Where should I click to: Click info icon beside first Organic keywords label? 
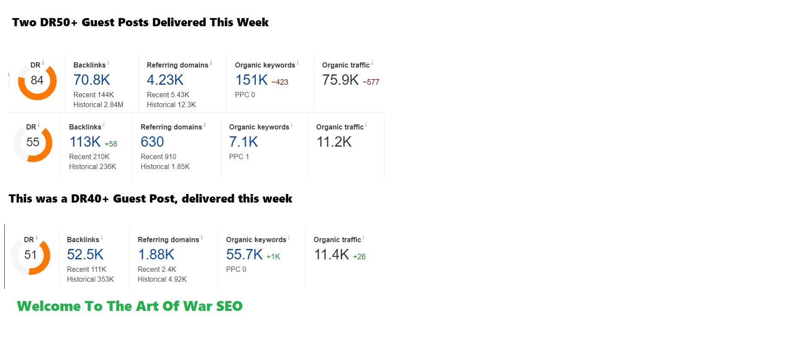tap(298, 63)
